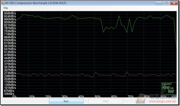The width and height of the screenshot is (180, 106).
Task: Click the 70% mark on horizontal axis
Action: click(130, 96)
